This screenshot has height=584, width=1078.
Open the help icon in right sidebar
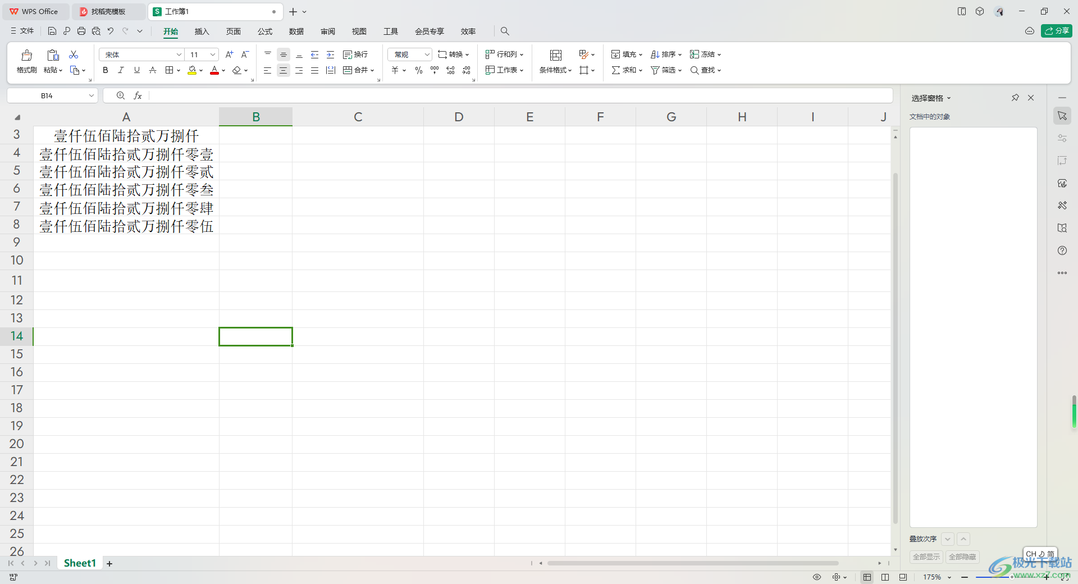(x=1062, y=250)
